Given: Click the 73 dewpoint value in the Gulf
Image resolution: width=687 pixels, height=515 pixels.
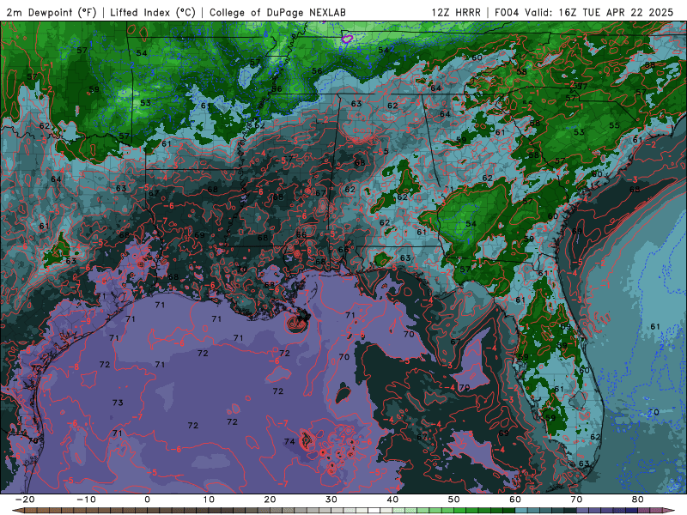Looking at the screenshot, I should [118, 403].
